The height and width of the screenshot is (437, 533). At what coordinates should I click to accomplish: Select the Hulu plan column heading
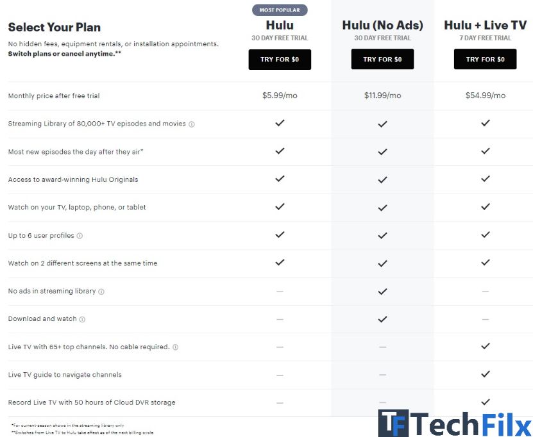tap(280, 25)
